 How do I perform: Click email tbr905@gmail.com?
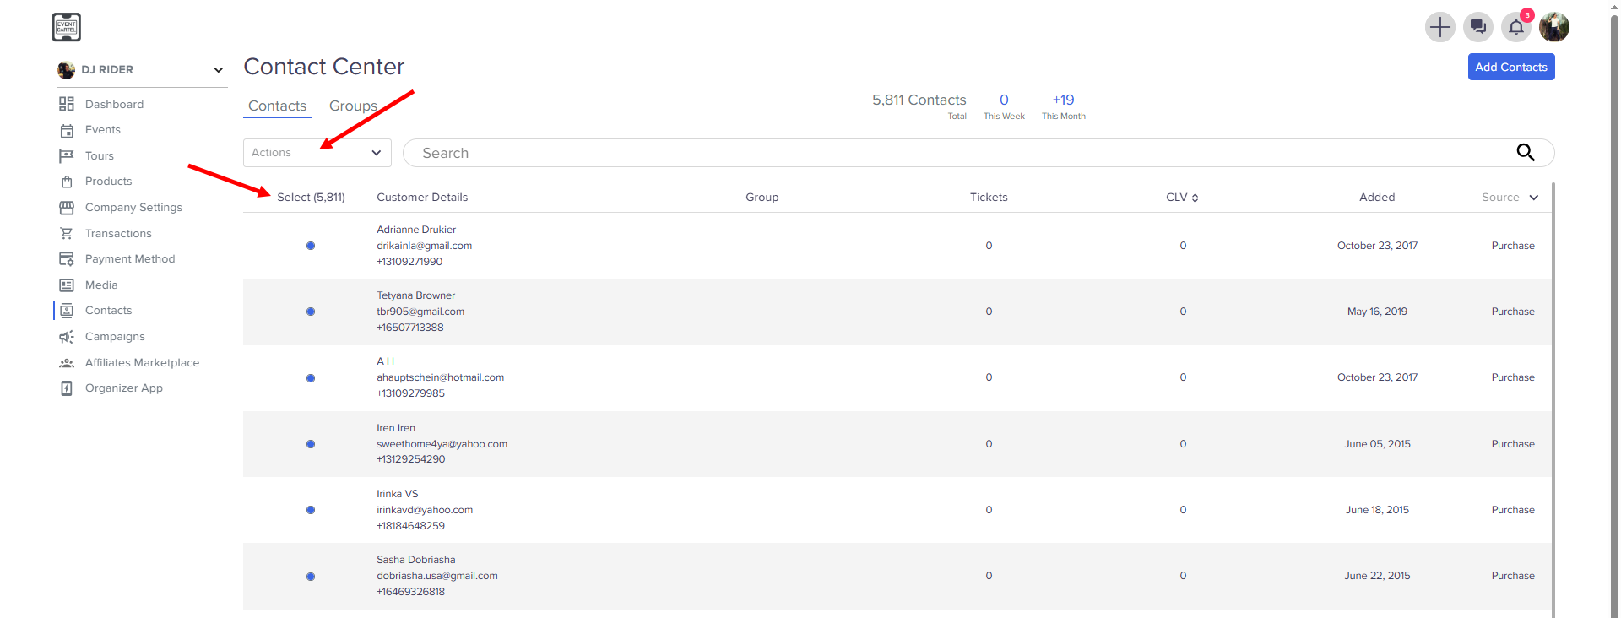(x=420, y=312)
